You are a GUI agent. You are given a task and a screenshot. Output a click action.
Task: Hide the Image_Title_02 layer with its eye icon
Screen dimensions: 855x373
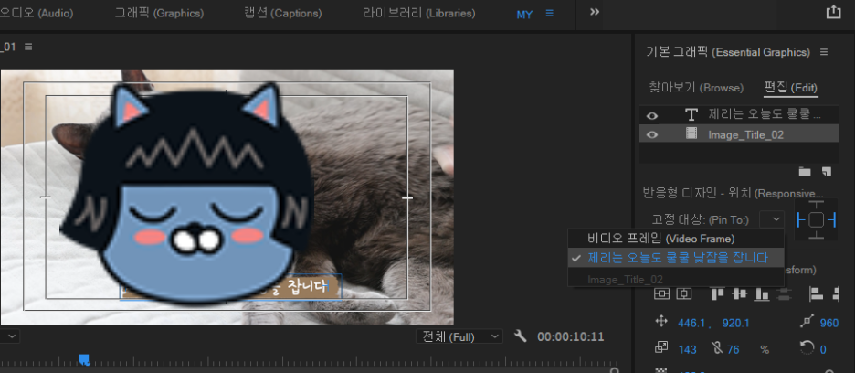[651, 134]
